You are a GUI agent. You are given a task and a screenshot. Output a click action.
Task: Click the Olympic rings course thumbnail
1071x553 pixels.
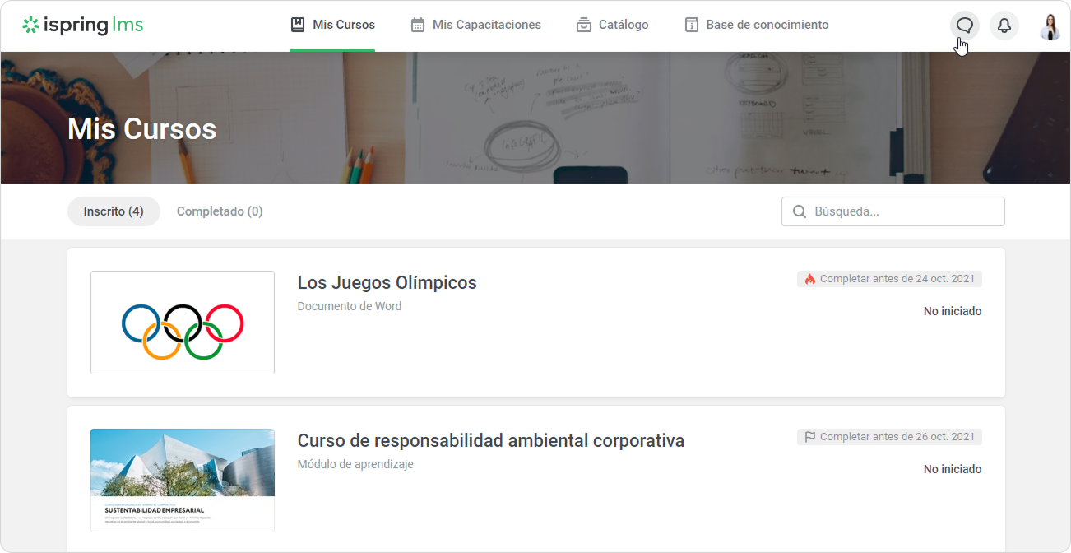183,323
